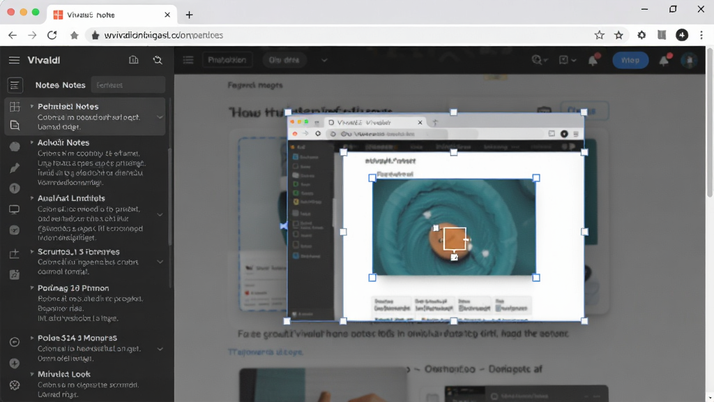Open the square icon dropdown left of the bells
Viewport: 714px width, 402px height.
click(x=568, y=60)
